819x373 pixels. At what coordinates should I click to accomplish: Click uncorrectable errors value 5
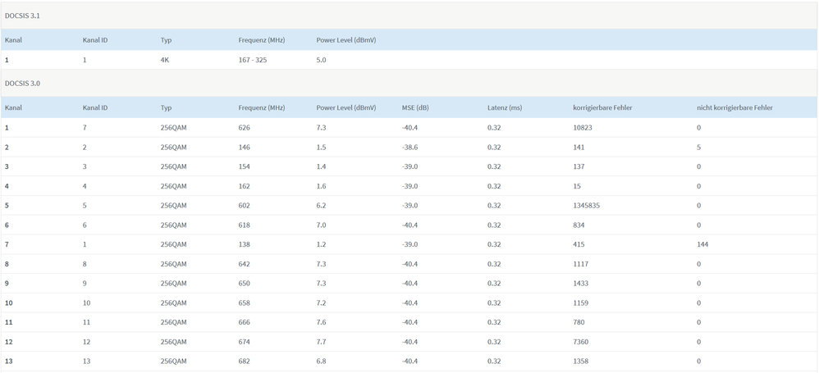pos(699,148)
